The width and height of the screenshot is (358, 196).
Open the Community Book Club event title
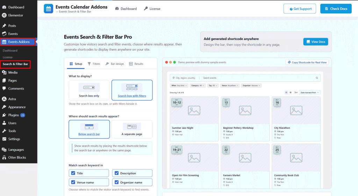pyautogui.click(x=286, y=175)
